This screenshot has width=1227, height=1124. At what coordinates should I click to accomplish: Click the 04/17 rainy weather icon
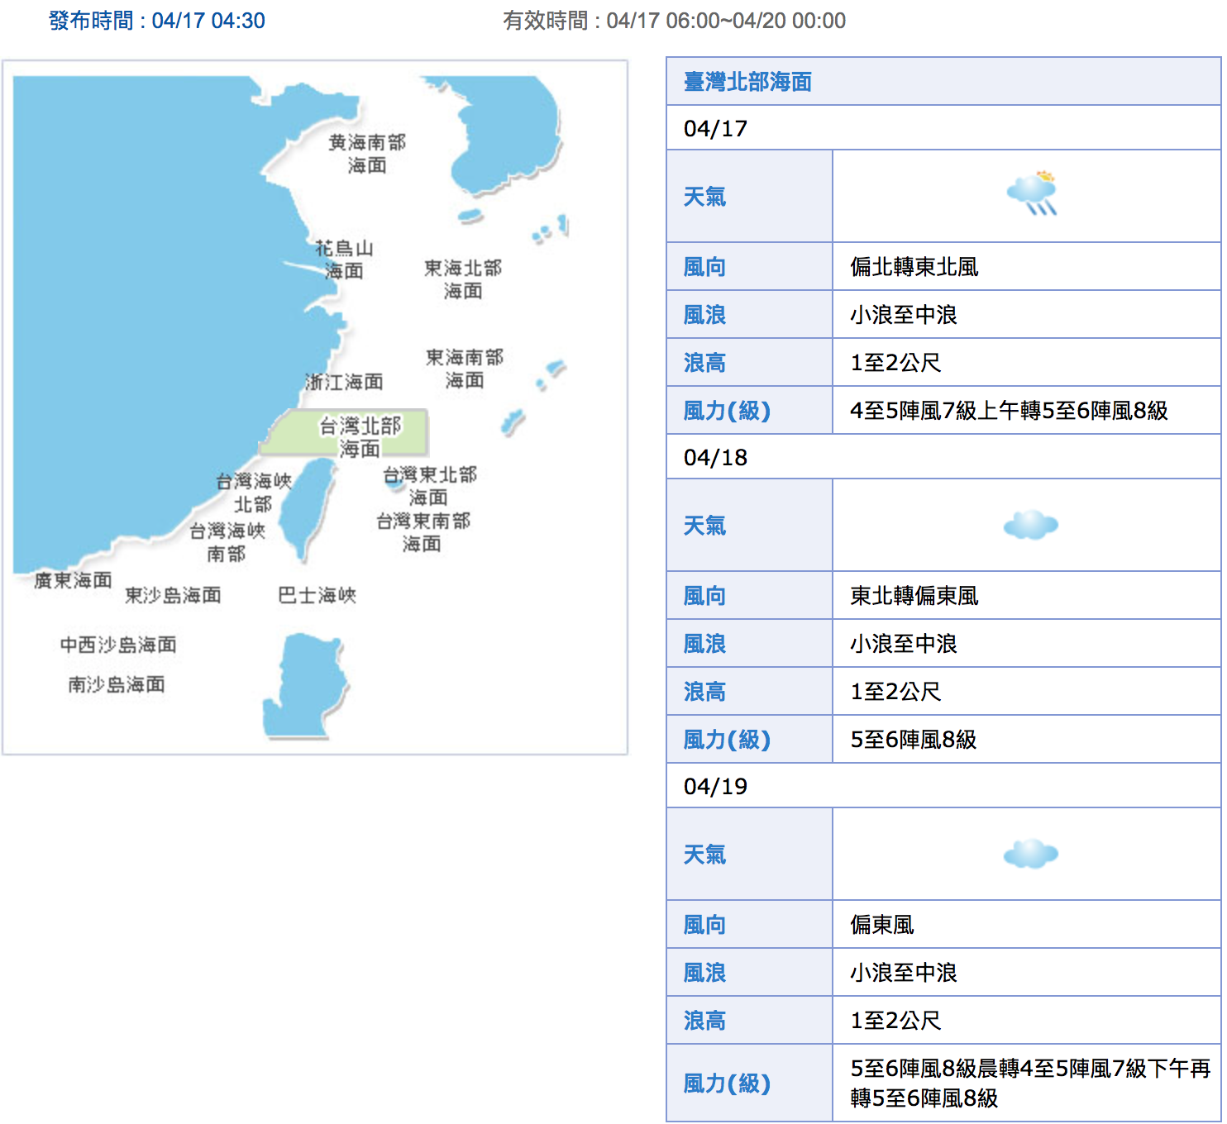pos(1032,195)
